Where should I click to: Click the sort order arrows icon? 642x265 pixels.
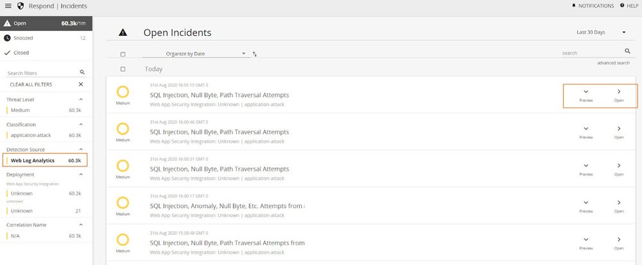[x=255, y=54]
